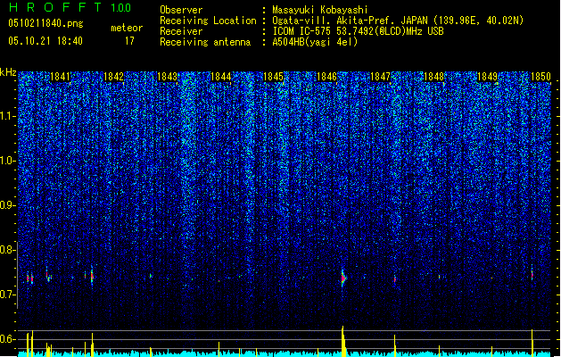Select the 1847 time marker

(x=380, y=77)
